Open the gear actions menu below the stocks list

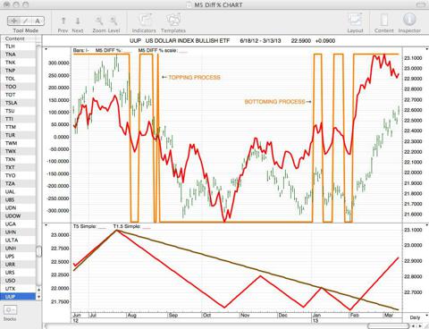click(10, 310)
